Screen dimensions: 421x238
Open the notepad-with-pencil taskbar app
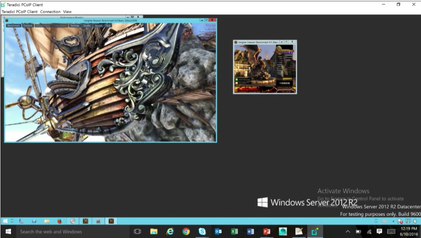point(299,231)
